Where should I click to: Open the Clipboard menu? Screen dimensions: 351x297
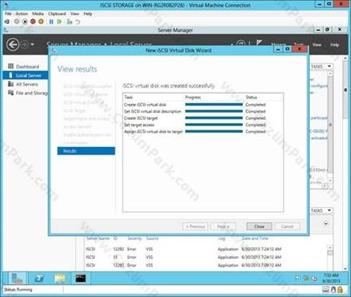pos(57,13)
